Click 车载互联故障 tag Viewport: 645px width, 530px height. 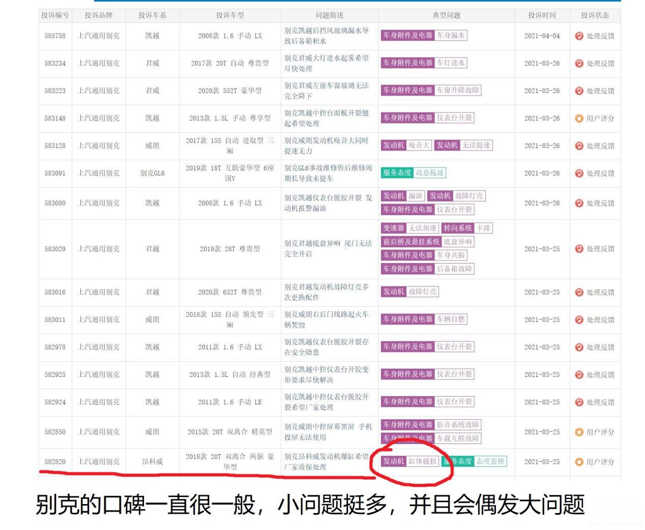click(x=431, y=438)
